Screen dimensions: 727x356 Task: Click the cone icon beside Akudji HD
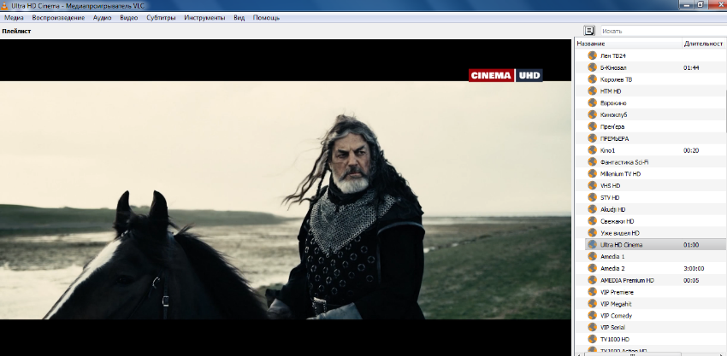(x=592, y=209)
